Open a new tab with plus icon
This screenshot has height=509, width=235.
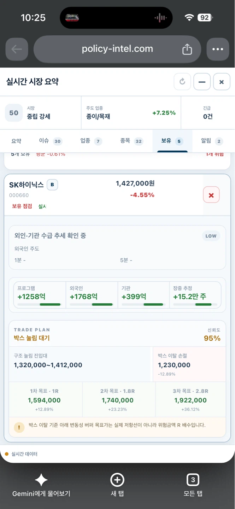pos(117,480)
